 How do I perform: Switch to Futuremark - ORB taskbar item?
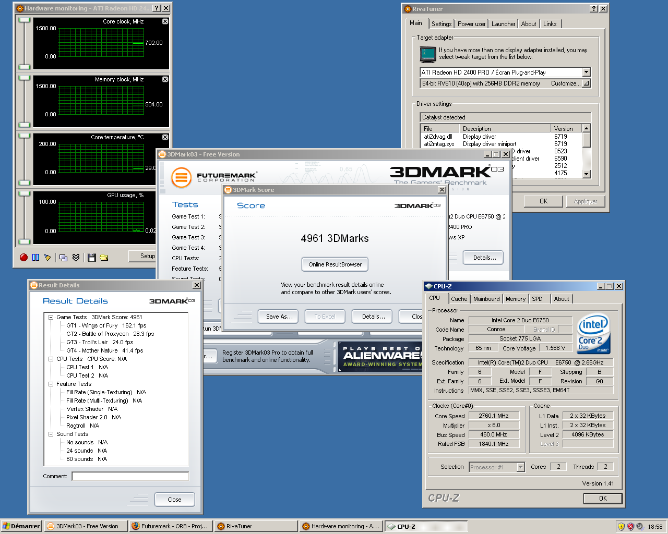[171, 526]
